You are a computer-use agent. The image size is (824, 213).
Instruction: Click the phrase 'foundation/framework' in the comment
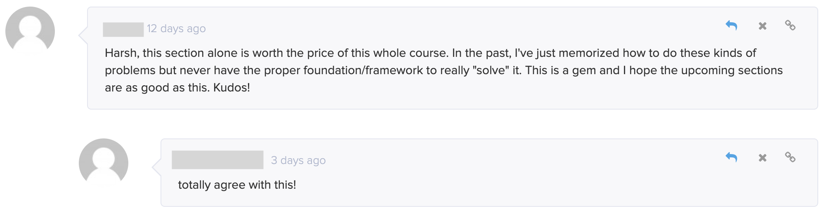coord(363,70)
